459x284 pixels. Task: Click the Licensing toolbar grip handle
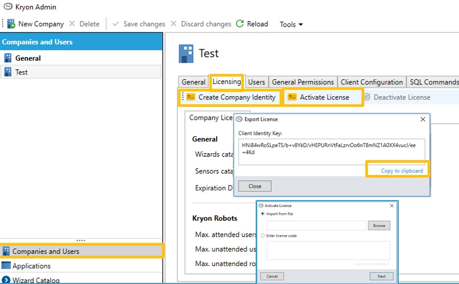[x=183, y=96]
